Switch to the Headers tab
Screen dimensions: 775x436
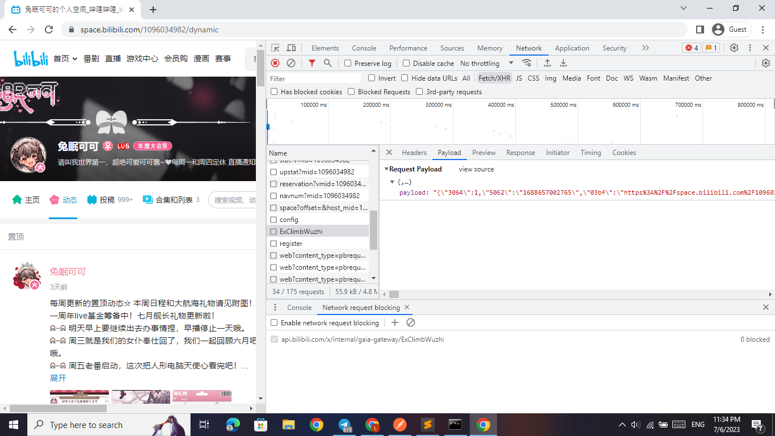click(x=414, y=152)
